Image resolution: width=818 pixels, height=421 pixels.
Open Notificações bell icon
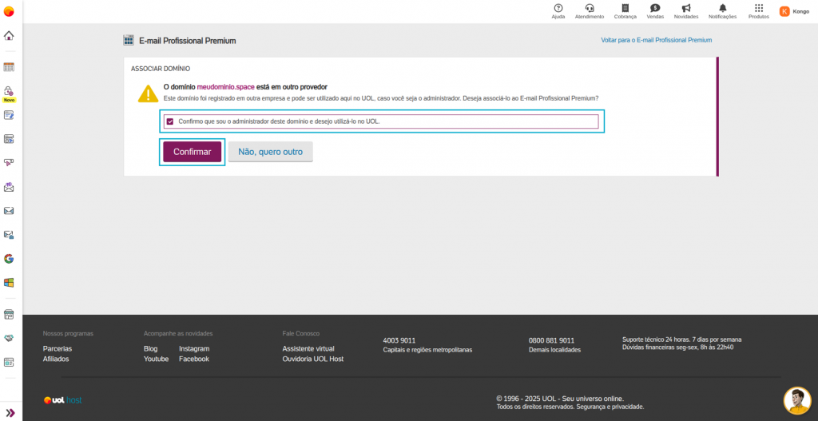pyautogui.click(x=722, y=11)
